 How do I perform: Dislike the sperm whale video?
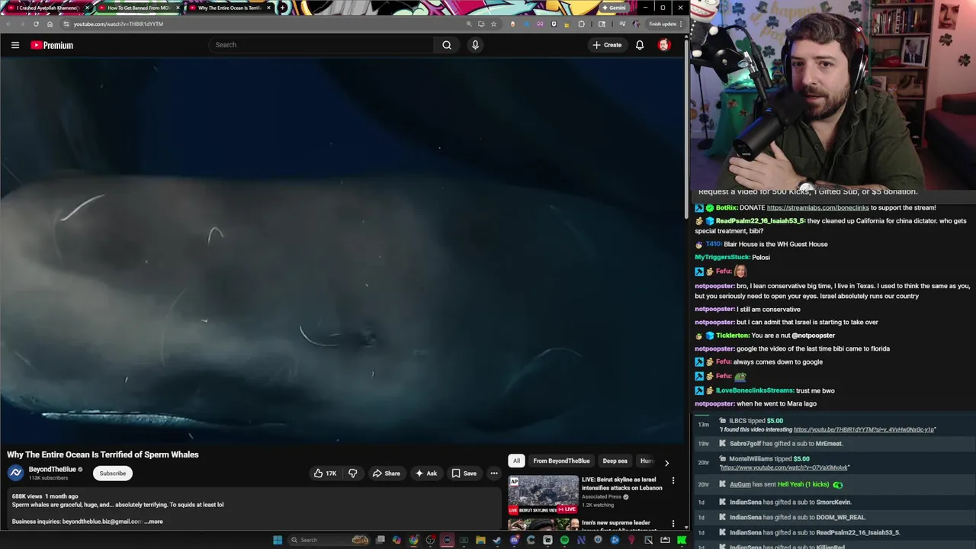pyautogui.click(x=352, y=474)
